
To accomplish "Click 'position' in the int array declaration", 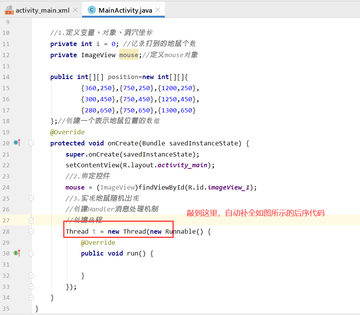I will pos(123,77).
